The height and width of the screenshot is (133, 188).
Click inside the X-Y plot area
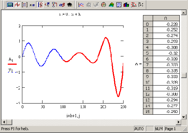click(x=73, y=64)
